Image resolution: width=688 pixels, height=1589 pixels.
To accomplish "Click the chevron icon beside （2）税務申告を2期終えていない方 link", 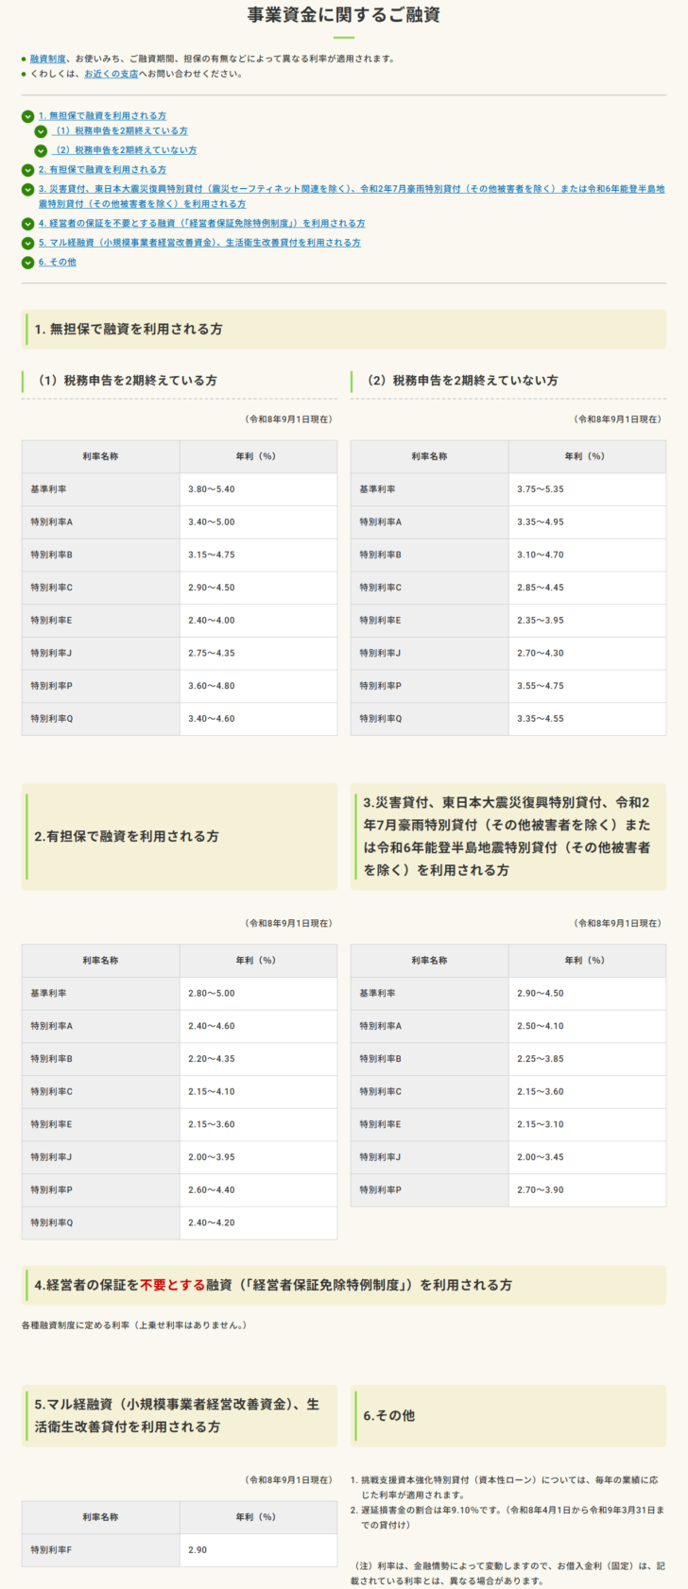I will (41, 150).
